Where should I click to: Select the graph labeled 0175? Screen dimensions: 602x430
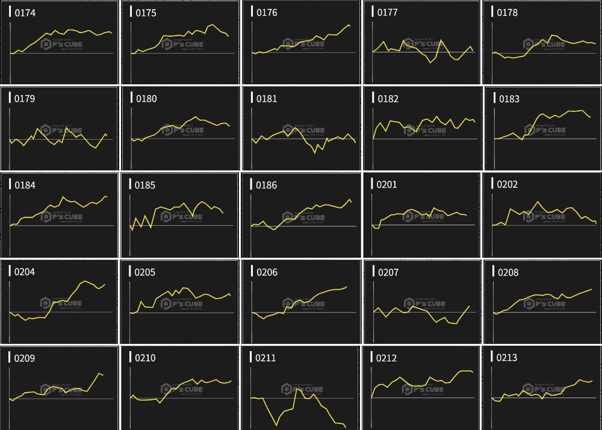(180, 42)
